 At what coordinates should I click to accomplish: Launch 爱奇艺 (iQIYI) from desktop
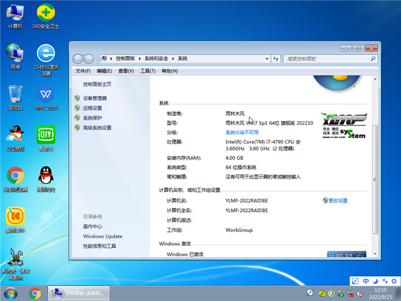46,135
